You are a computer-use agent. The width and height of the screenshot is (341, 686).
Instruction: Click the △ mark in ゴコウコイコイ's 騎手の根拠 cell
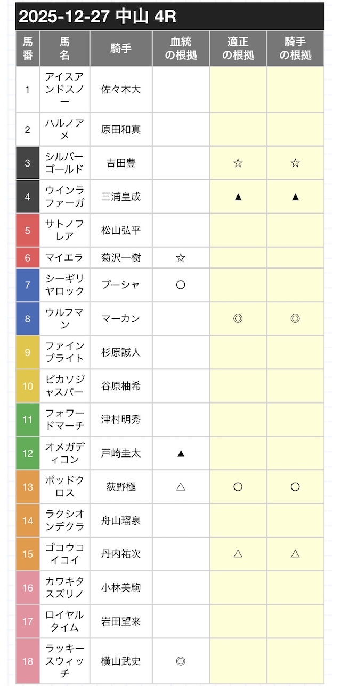[x=295, y=554]
